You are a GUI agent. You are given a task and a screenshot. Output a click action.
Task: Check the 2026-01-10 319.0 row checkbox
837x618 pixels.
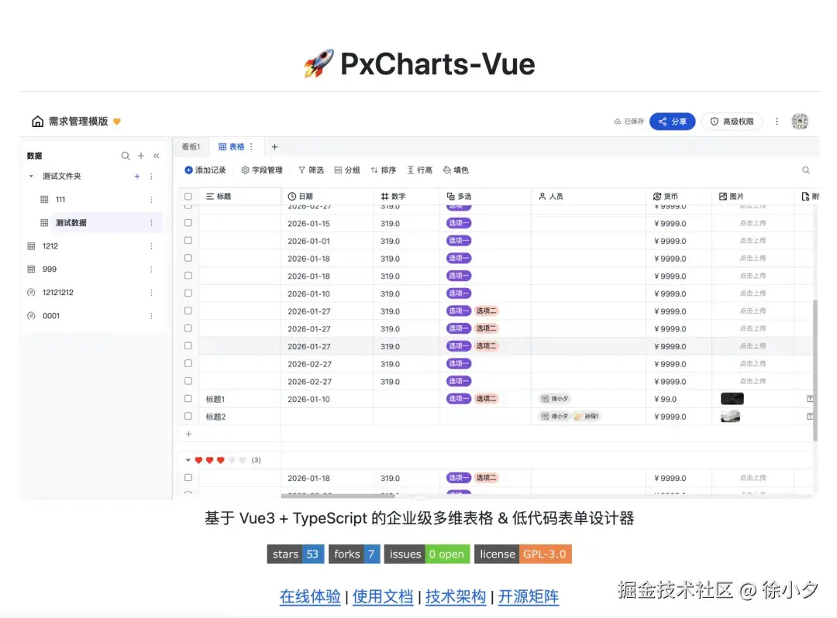(x=188, y=294)
